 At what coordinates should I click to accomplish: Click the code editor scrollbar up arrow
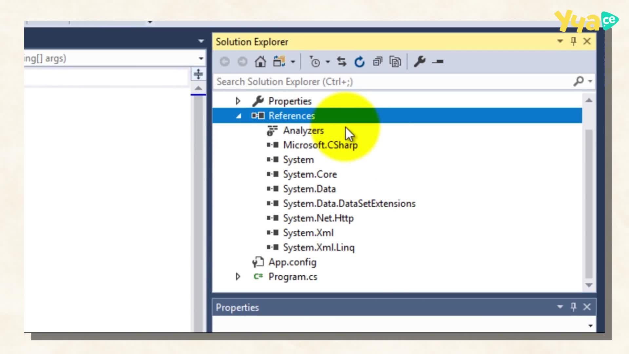point(198,88)
